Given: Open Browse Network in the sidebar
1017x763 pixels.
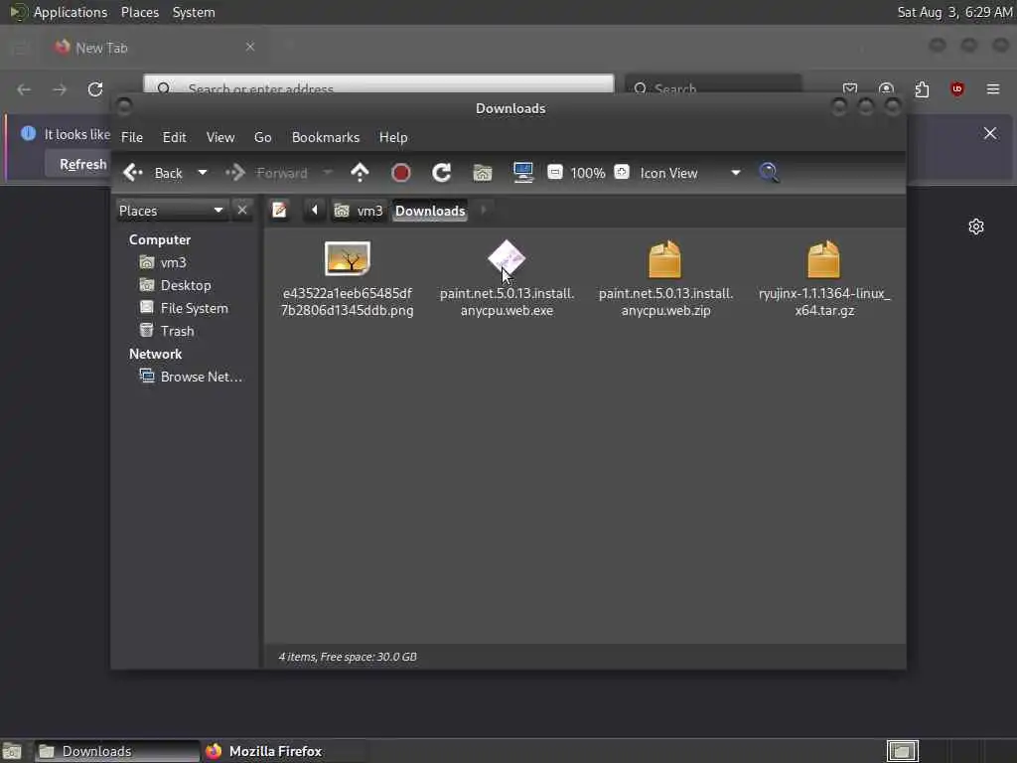Looking at the screenshot, I should [201, 377].
